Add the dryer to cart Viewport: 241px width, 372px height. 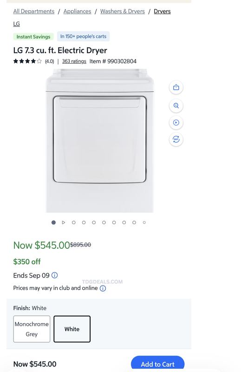(157, 364)
